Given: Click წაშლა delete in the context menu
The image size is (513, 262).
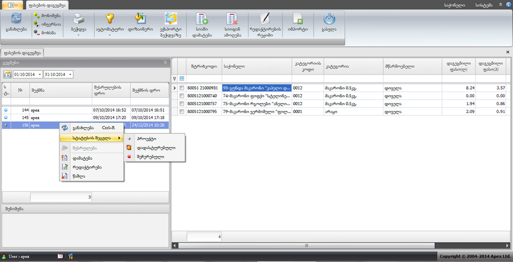Looking at the screenshot, I should (x=79, y=176).
